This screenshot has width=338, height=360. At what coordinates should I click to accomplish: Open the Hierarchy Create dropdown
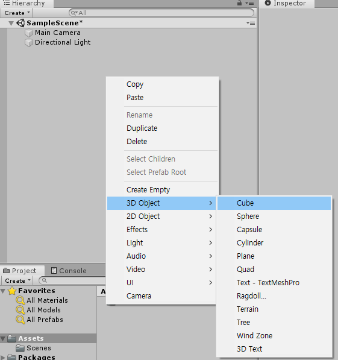tap(16, 13)
